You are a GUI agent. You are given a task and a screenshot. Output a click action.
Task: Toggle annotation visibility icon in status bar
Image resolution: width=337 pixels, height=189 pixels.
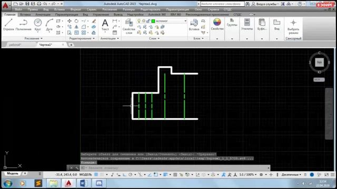224,175
